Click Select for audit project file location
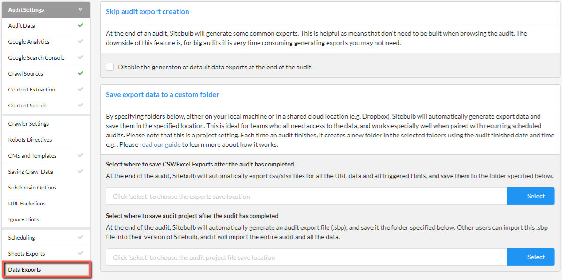The height and width of the screenshot is (280, 562). pyautogui.click(x=531, y=257)
